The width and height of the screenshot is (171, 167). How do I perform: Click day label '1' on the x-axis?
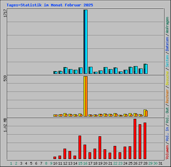11,163
